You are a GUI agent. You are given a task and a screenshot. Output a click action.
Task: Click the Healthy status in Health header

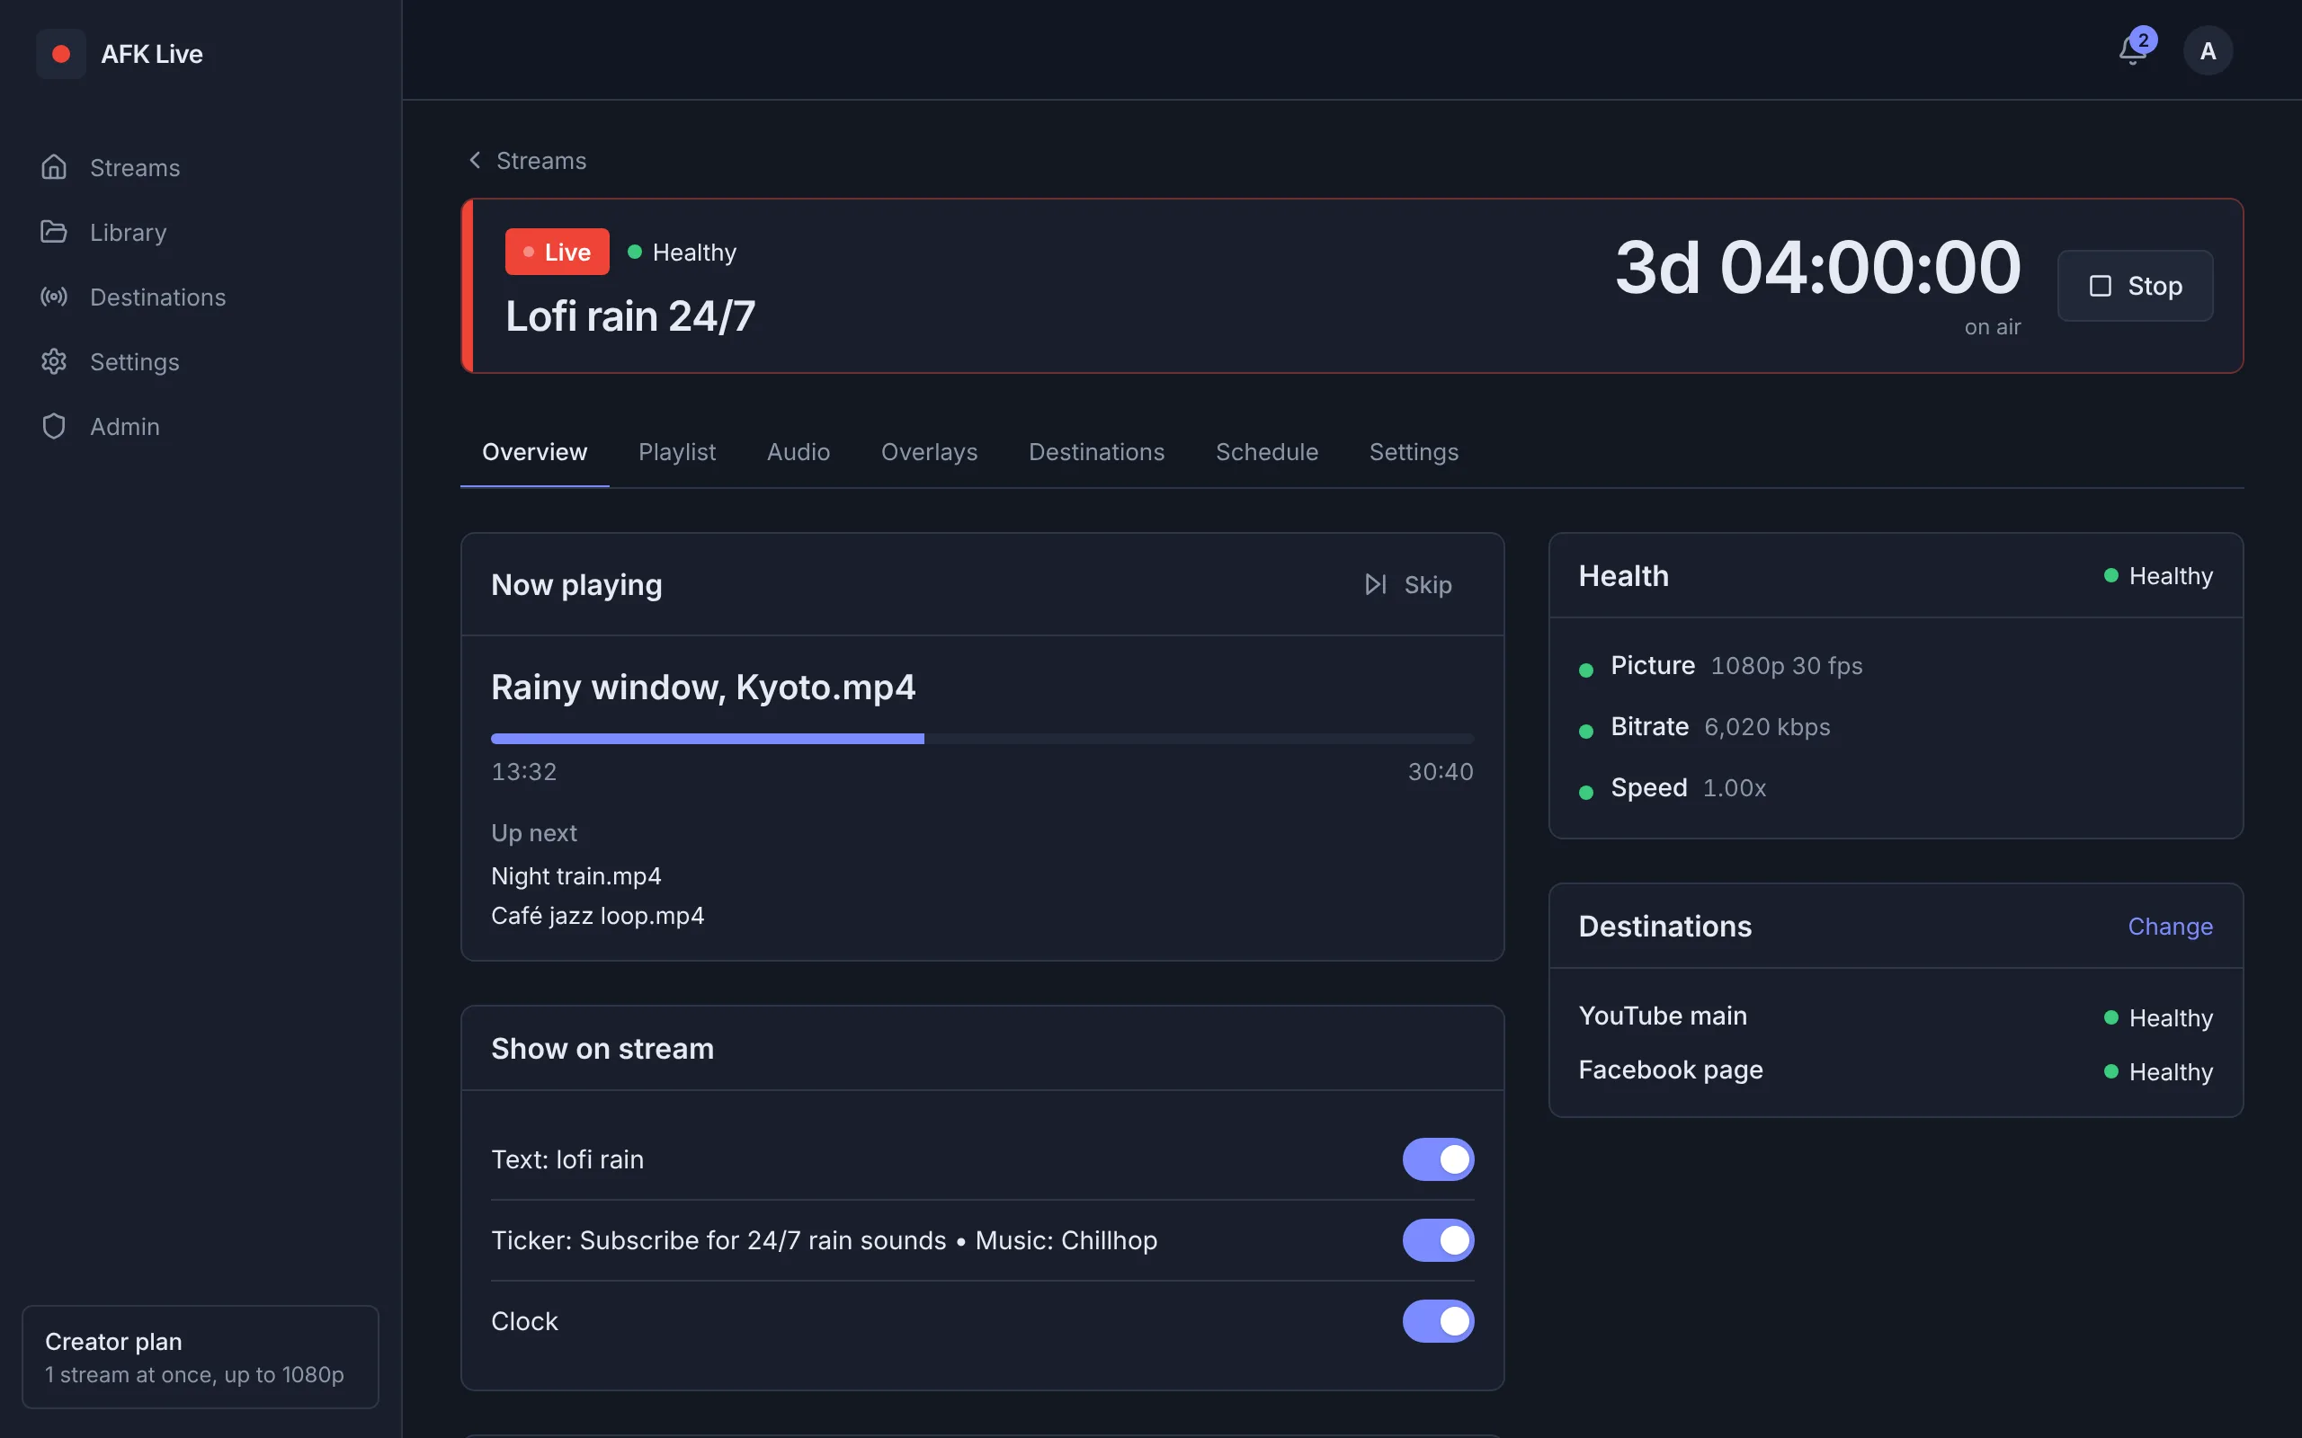pos(2158,575)
